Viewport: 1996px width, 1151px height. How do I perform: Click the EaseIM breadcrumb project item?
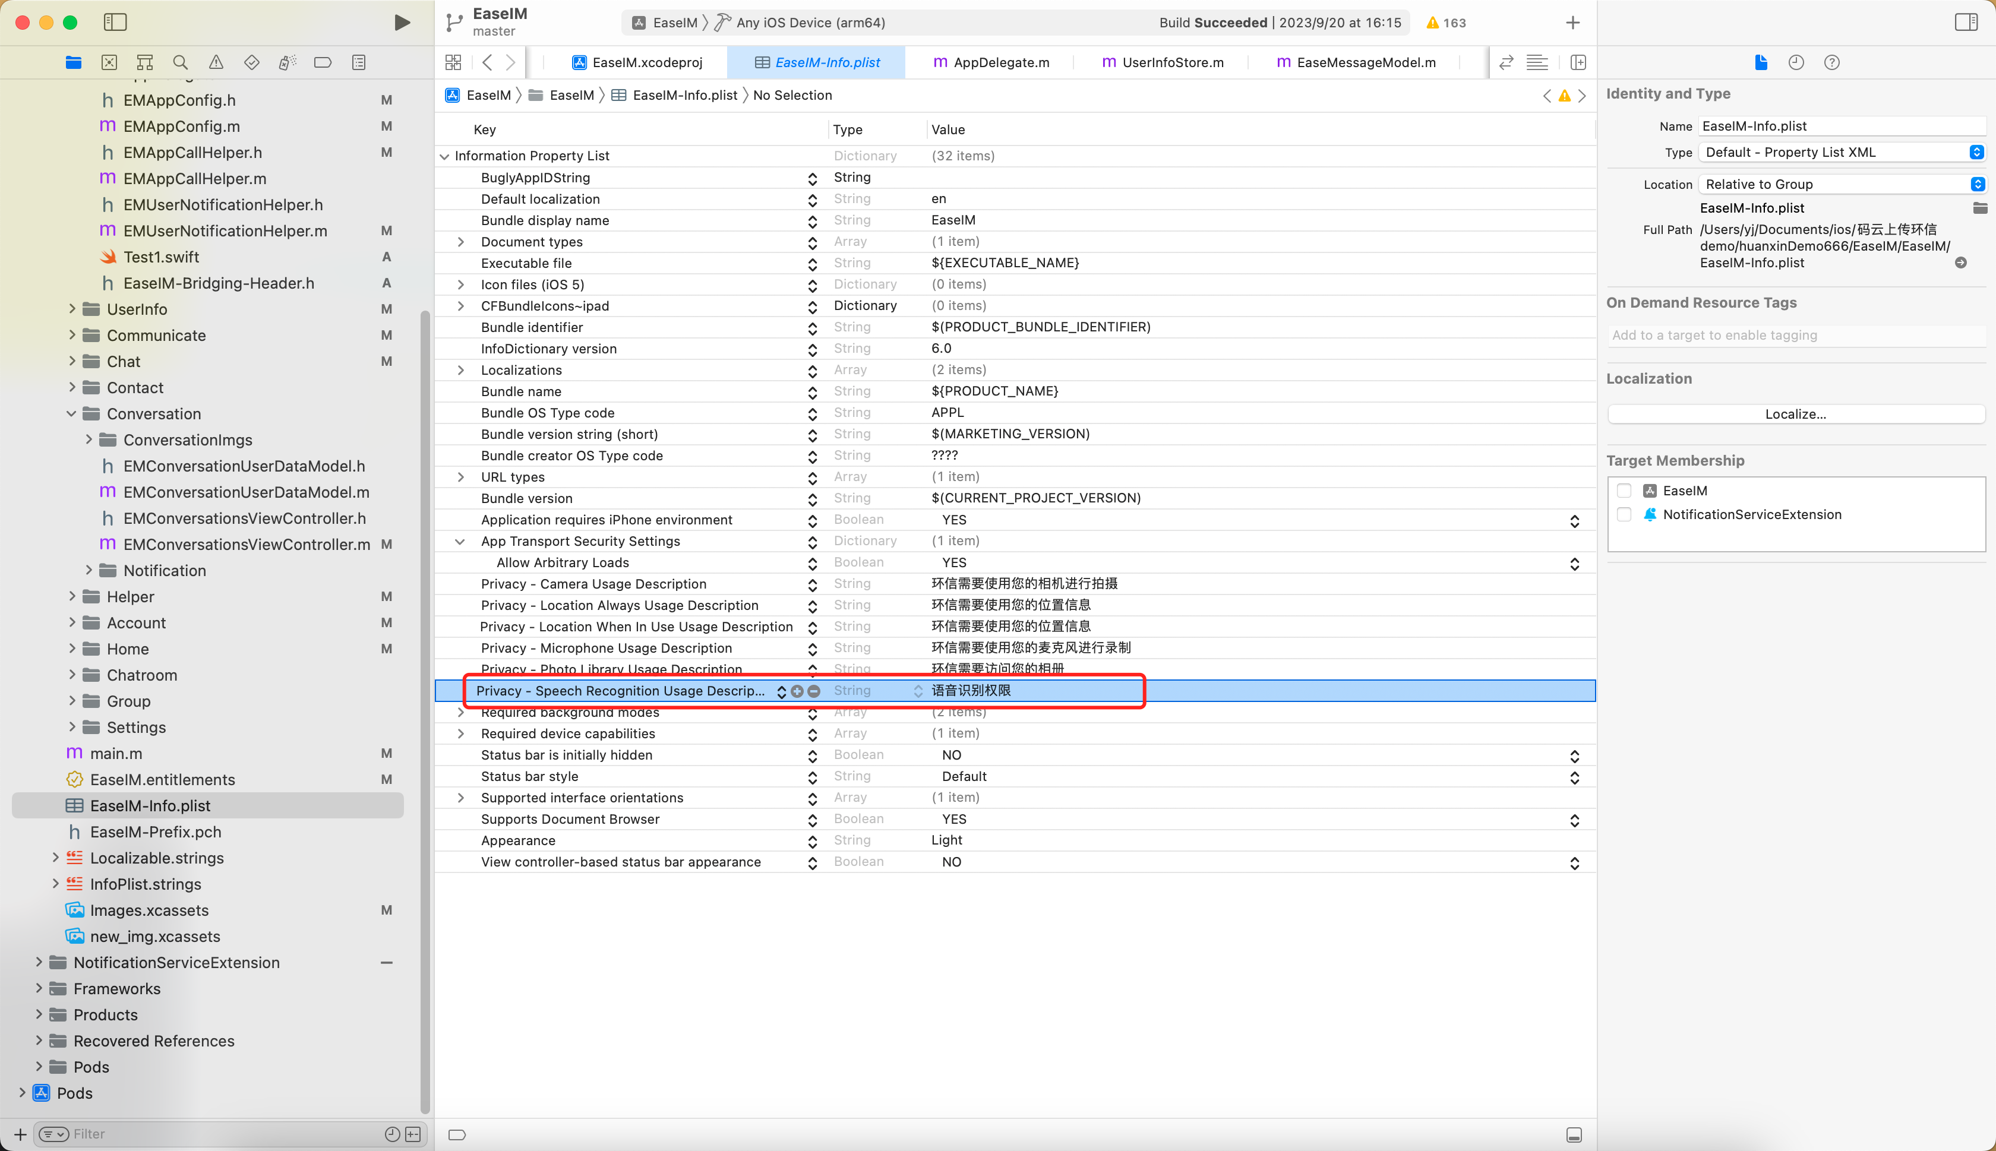(479, 96)
